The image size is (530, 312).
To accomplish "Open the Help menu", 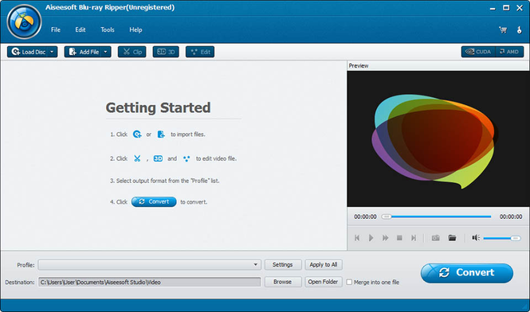I will click(135, 29).
